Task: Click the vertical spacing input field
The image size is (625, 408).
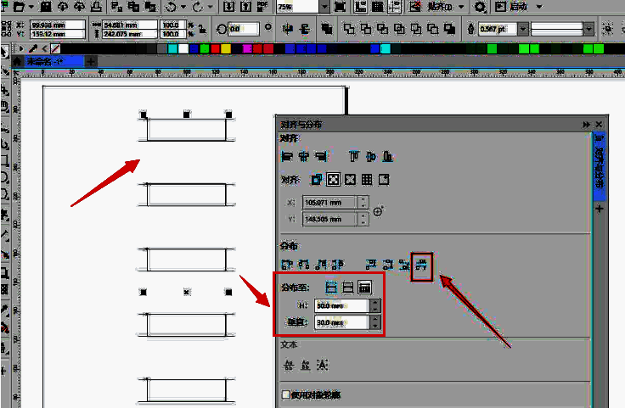Action: coord(341,322)
